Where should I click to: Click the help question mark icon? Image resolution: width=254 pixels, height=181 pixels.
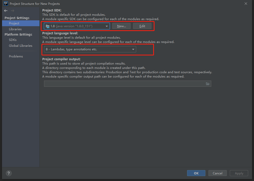tap(9, 173)
